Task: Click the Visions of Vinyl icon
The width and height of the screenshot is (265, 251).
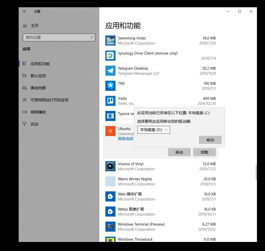Action: [x=110, y=166]
